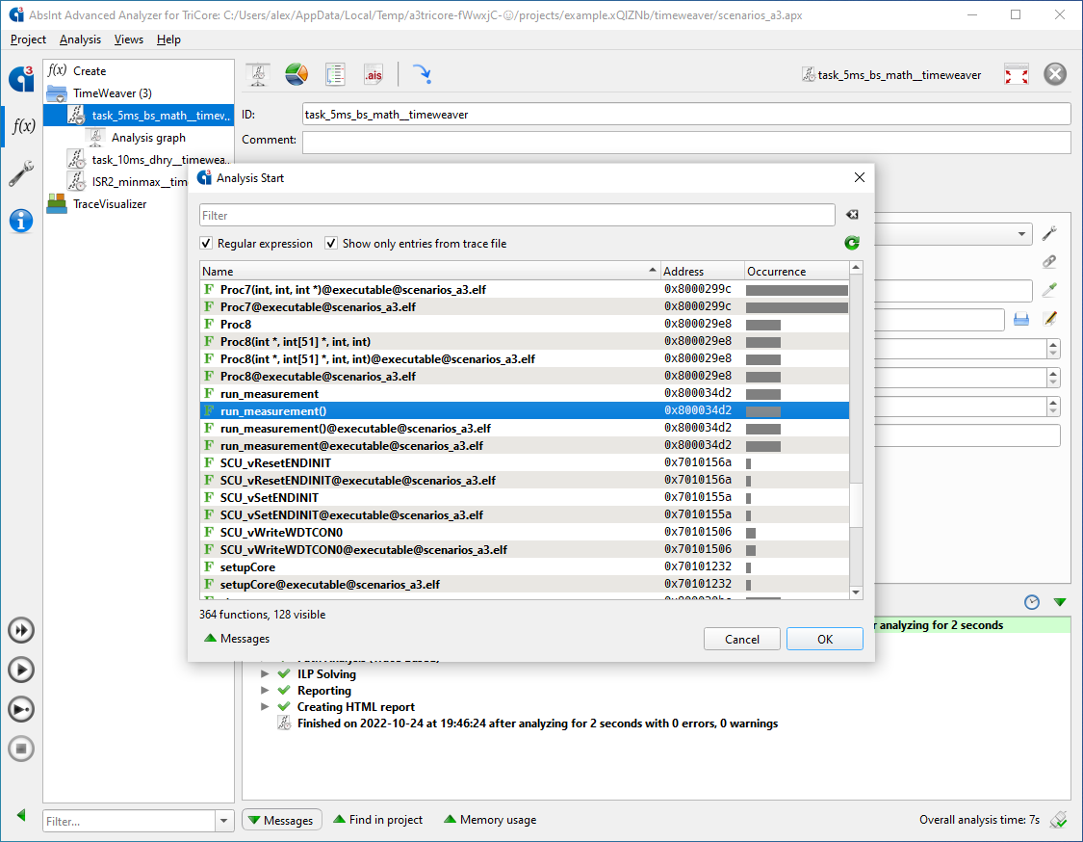
Task: Click the broom clear icon at bottom right
Action: (1058, 820)
